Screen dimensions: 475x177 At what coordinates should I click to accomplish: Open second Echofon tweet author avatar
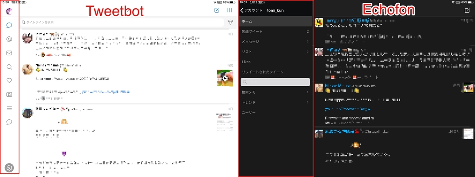pyautogui.click(x=319, y=52)
